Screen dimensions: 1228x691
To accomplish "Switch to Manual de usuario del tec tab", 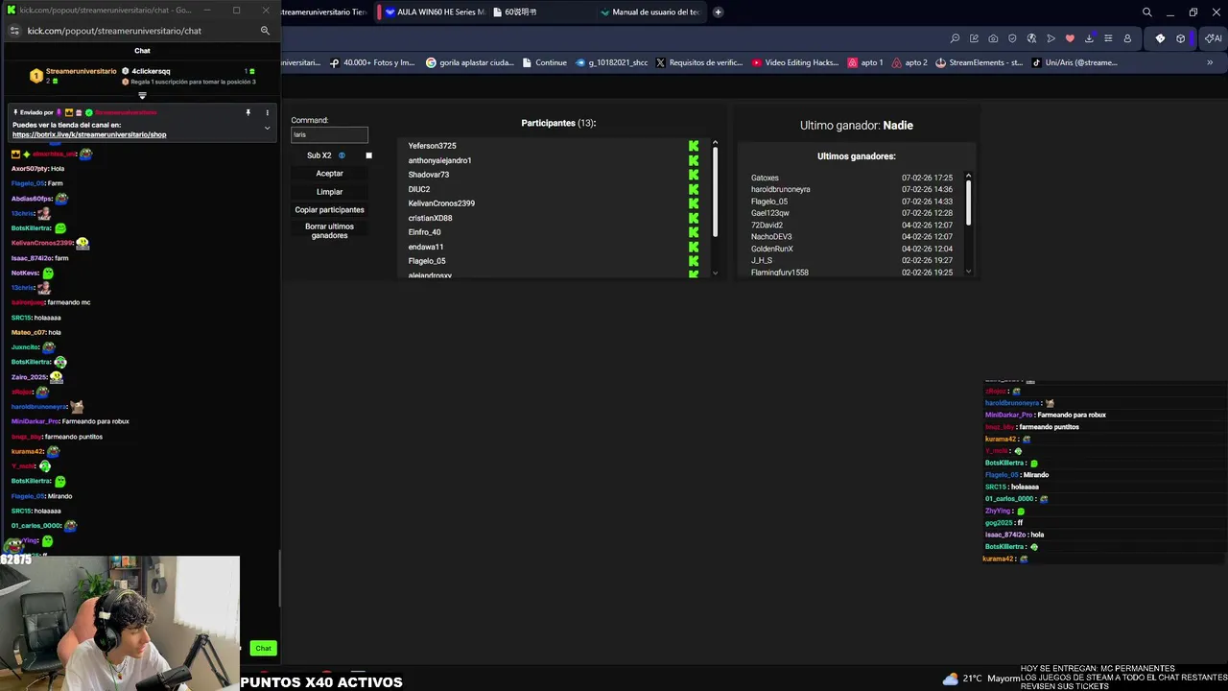I will [x=650, y=12].
